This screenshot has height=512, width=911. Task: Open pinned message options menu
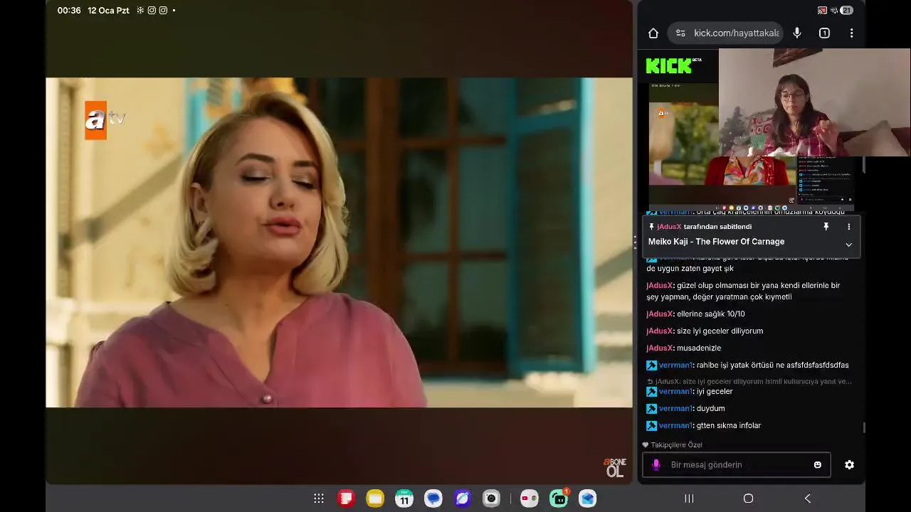848,226
